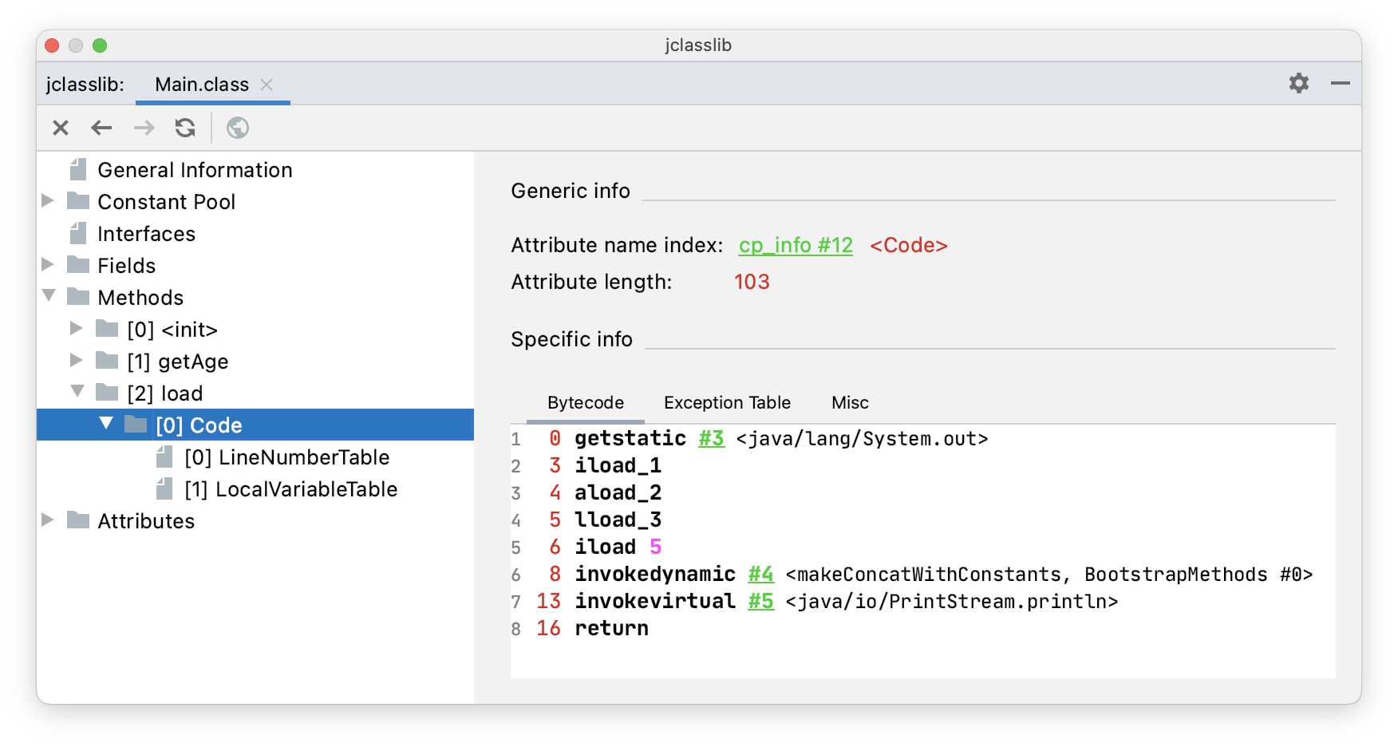Screen dimensions: 1398x747
Task: Click the close (X) toolbar icon
Action: pos(61,128)
